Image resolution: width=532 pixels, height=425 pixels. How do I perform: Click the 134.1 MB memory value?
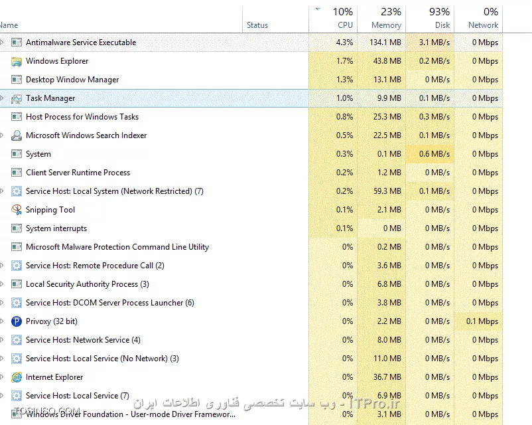[x=385, y=42]
